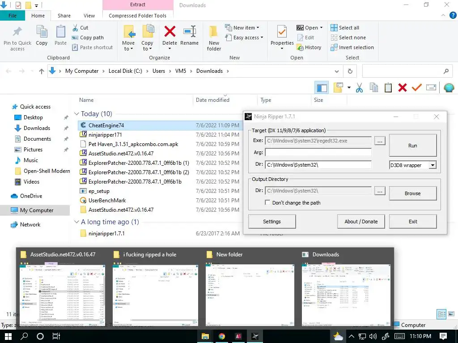The width and height of the screenshot is (458, 343).
Task: Open the File tab
Action: (x=12, y=16)
